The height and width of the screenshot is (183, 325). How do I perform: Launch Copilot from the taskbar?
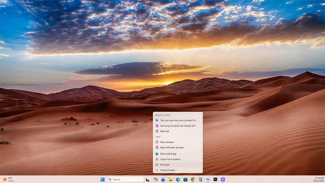point(156,179)
